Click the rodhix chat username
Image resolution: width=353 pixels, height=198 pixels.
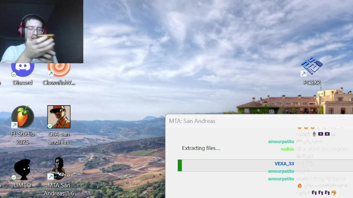[x=287, y=149]
